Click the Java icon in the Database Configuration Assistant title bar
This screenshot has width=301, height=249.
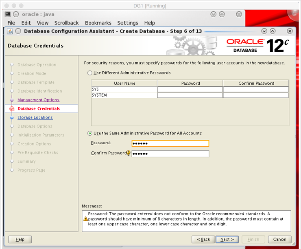(10, 31)
